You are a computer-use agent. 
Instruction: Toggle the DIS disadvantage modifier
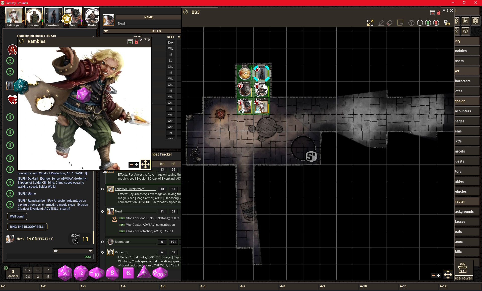point(28,277)
